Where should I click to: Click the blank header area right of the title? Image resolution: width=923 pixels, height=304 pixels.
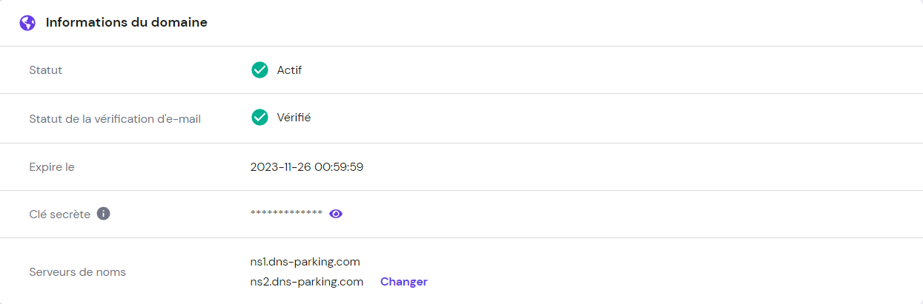[556, 23]
